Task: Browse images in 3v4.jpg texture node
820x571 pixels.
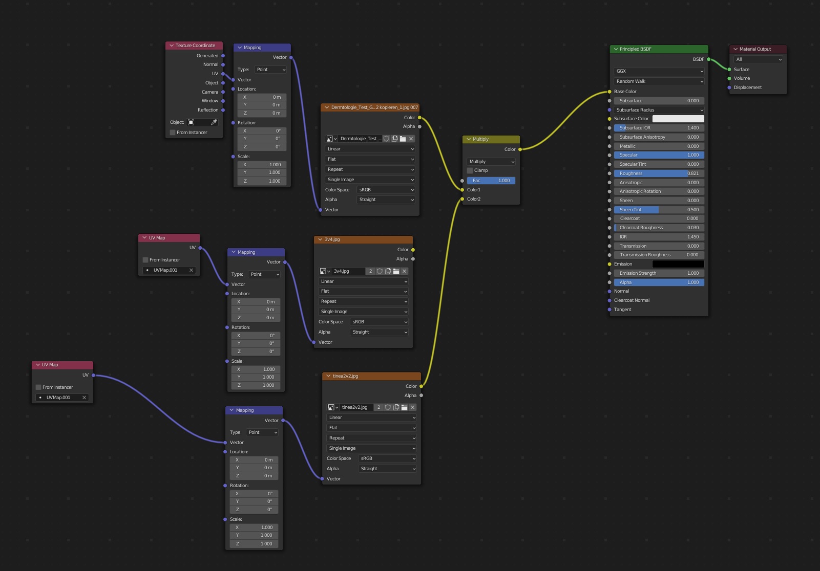Action: click(x=325, y=271)
